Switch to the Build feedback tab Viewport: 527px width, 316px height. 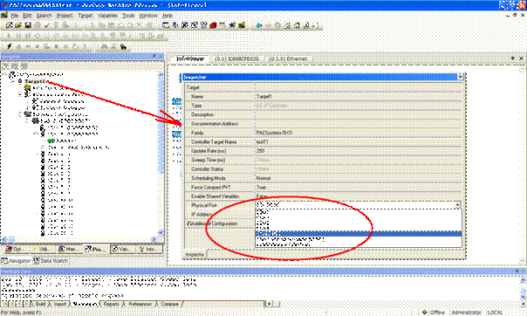click(40, 304)
